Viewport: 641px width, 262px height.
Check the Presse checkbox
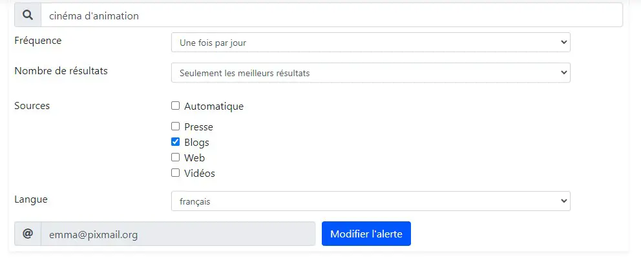coord(175,126)
